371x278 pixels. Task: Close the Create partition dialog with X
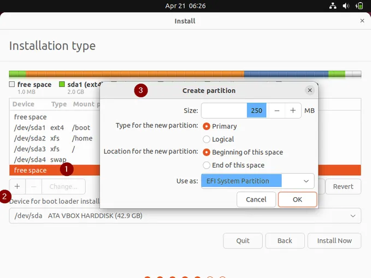(x=310, y=90)
